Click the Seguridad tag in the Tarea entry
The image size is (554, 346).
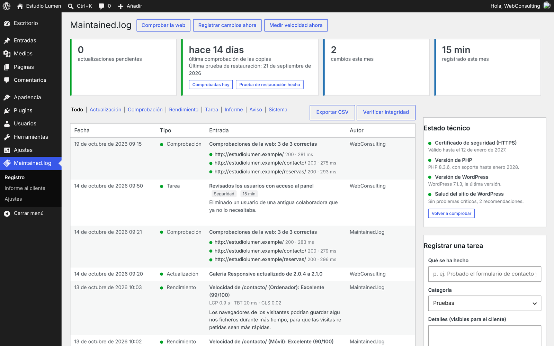[224, 194]
